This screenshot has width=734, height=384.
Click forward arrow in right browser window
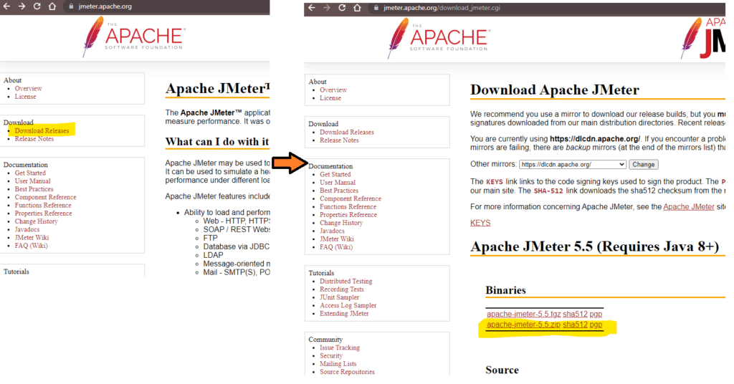click(327, 8)
